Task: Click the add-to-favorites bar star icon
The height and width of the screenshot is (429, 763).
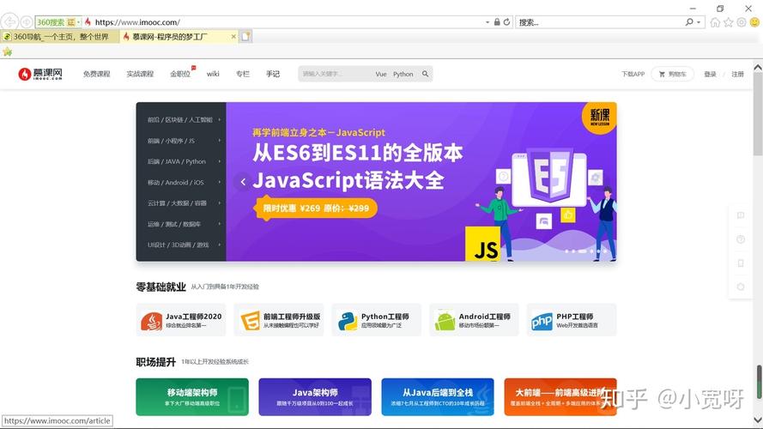Action: click(x=8, y=51)
